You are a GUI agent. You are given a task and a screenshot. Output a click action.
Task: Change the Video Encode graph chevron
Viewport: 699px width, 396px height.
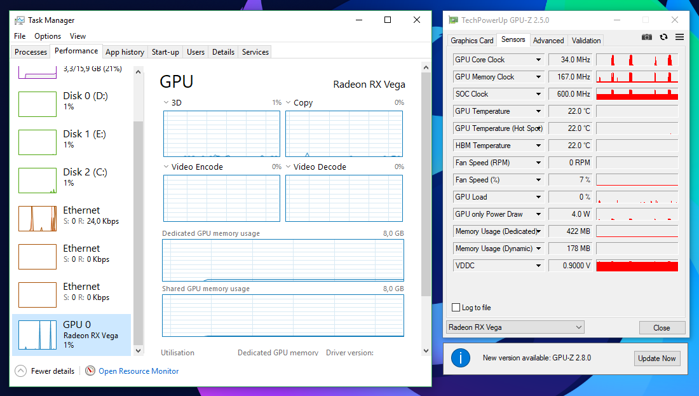(x=166, y=167)
